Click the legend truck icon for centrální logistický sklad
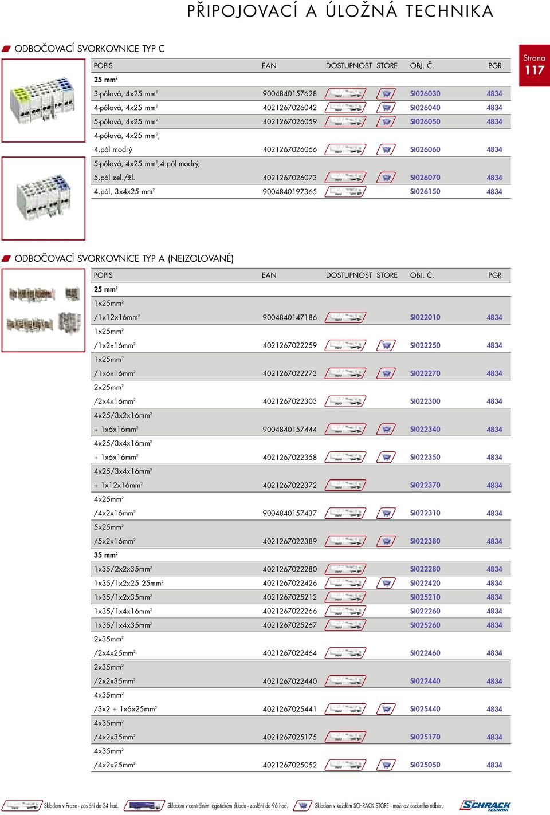Screen dimensions: 550x815 click(x=144, y=805)
